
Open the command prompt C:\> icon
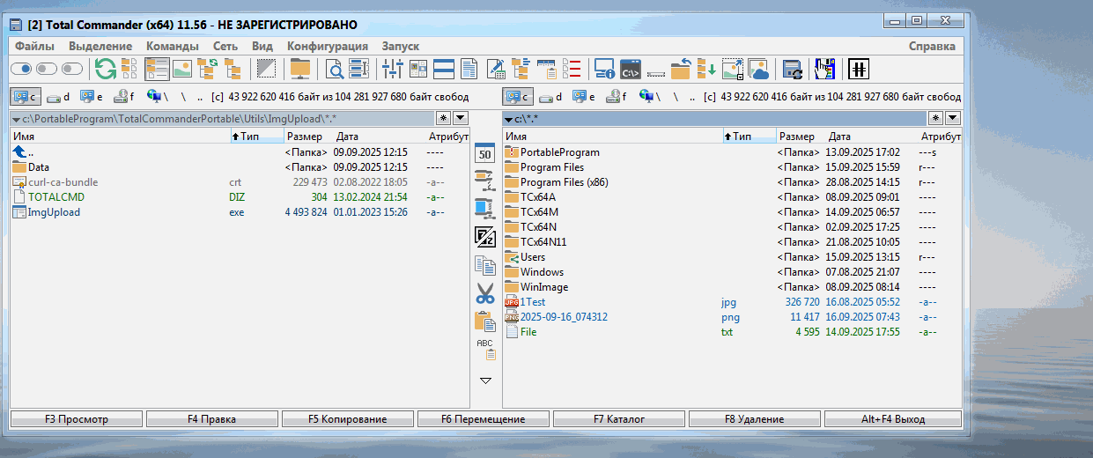point(630,69)
